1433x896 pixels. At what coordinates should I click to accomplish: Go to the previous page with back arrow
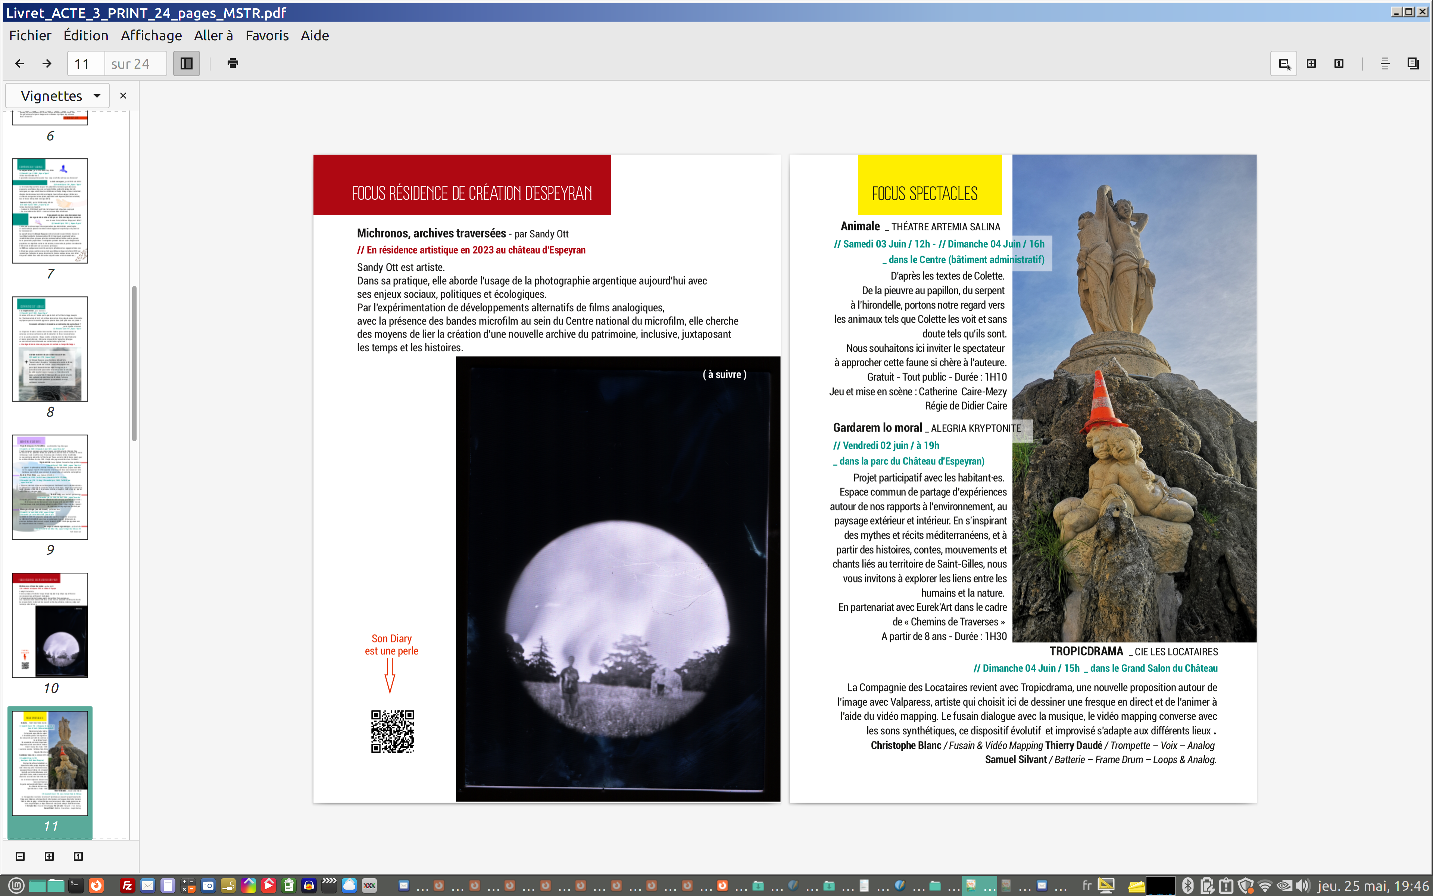point(19,63)
